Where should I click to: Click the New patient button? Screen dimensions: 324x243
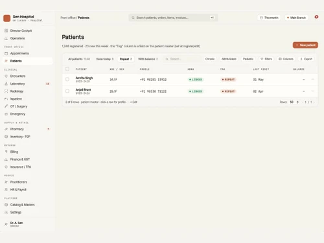(x=305, y=45)
